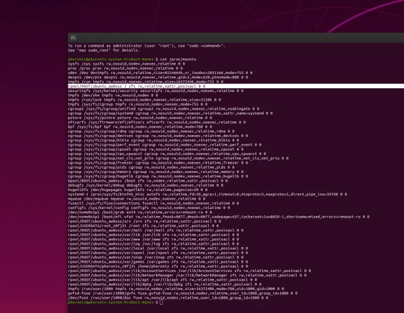Click the rpool/USERDATA/root /root line

point(143,226)
